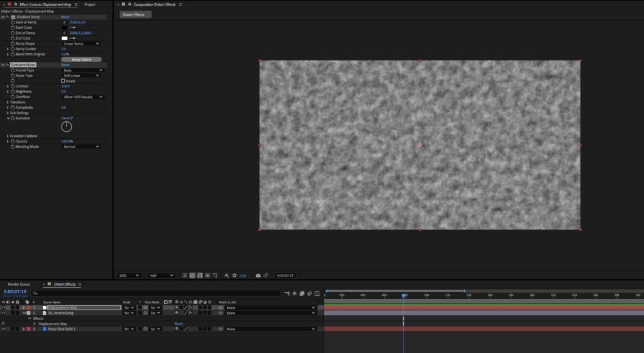Click the Swap Colors button

pos(81,60)
